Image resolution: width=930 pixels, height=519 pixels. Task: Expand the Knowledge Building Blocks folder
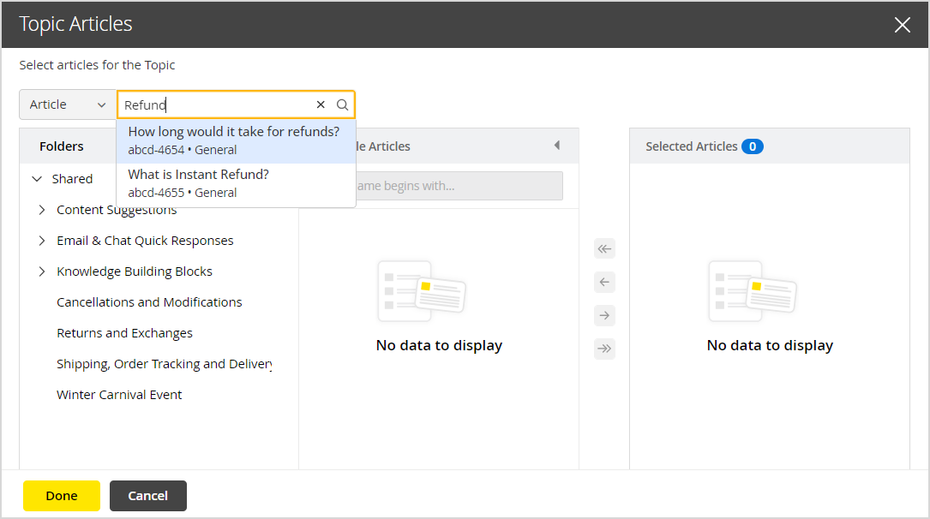[x=41, y=271]
